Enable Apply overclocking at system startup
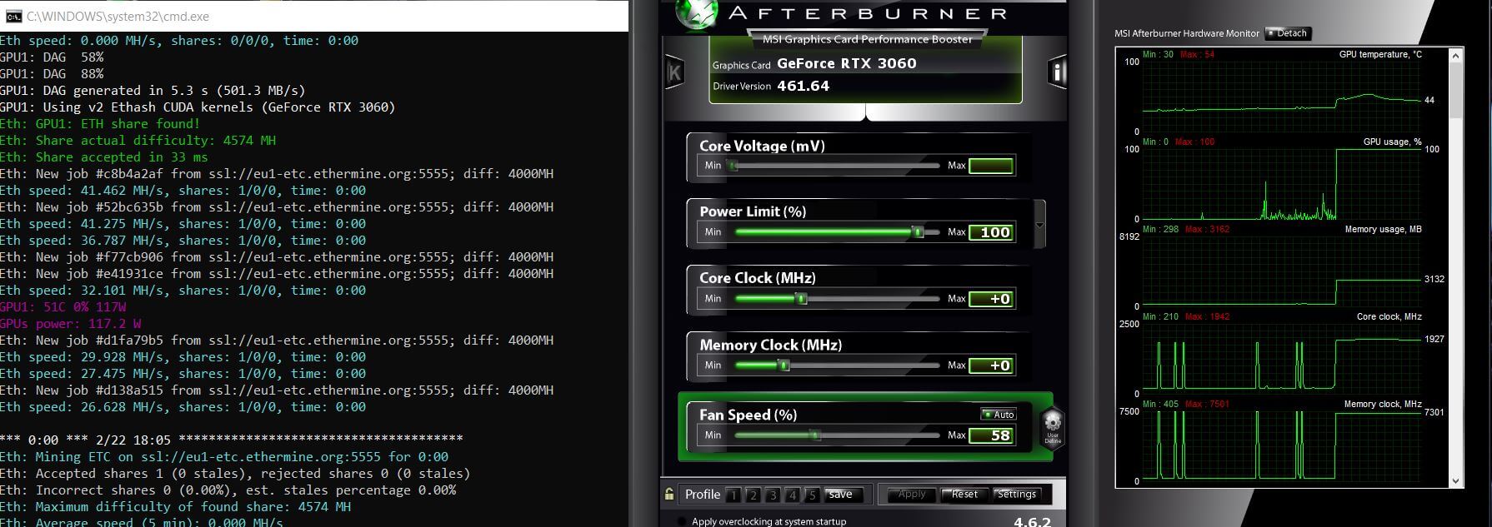The width and height of the screenshot is (1492, 527). 683,522
